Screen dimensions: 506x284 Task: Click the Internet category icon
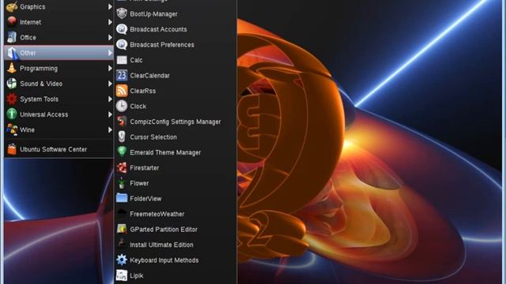pos(12,22)
